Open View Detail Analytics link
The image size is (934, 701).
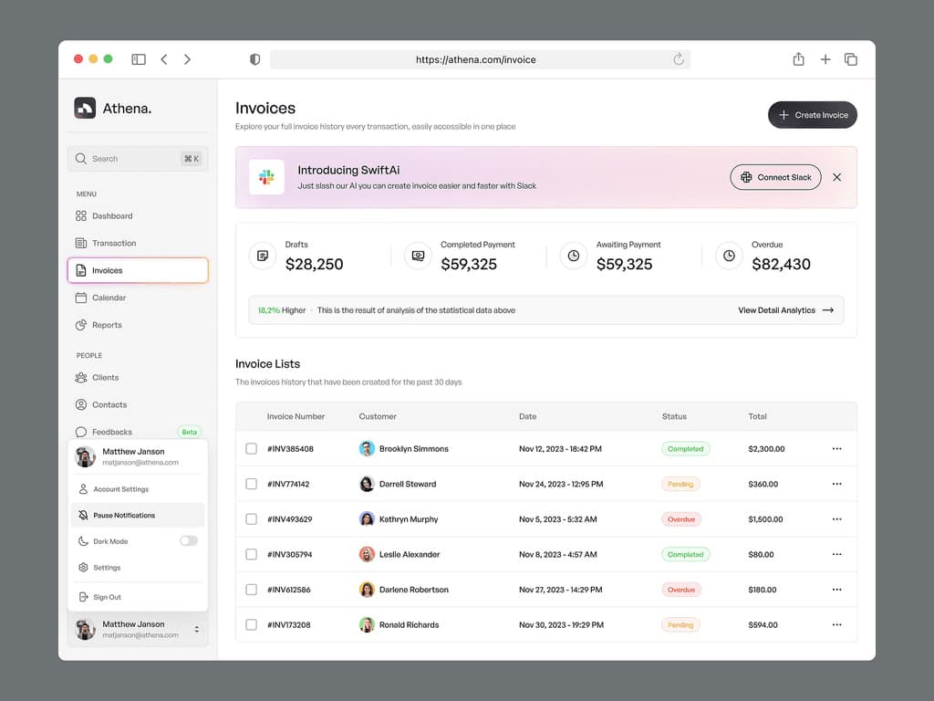(785, 310)
